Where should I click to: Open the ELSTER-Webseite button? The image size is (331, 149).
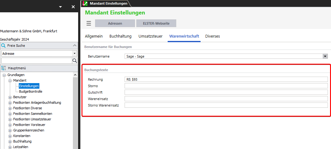coord(156,23)
